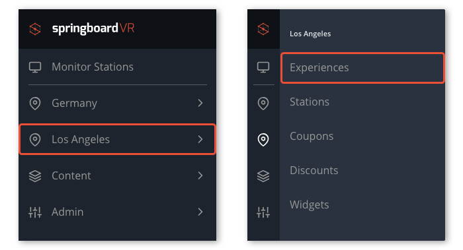This screenshot has height=250, width=463.
Task: Click the layers icon in the collapsed sidebar
Action: [263, 176]
